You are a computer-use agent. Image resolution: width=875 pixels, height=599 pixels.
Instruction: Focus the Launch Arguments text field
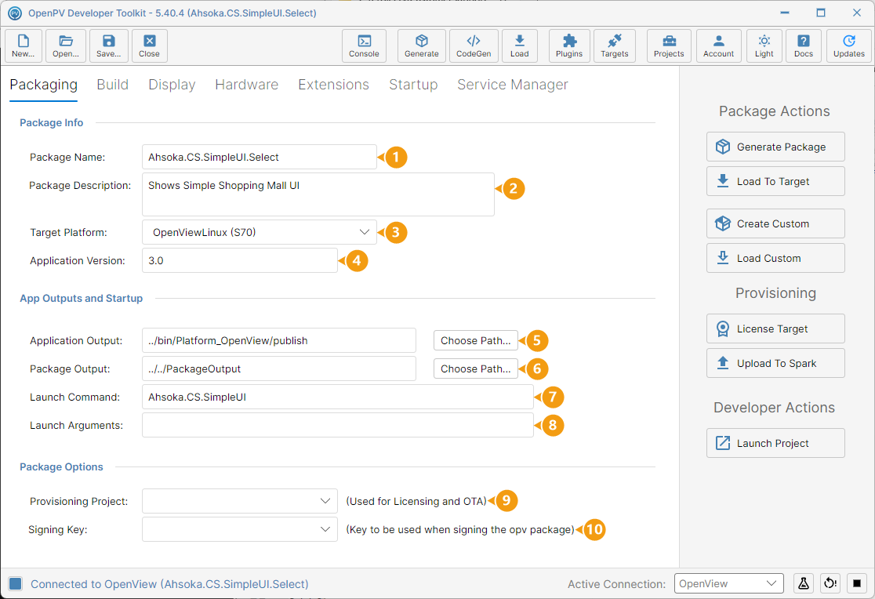coord(338,426)
